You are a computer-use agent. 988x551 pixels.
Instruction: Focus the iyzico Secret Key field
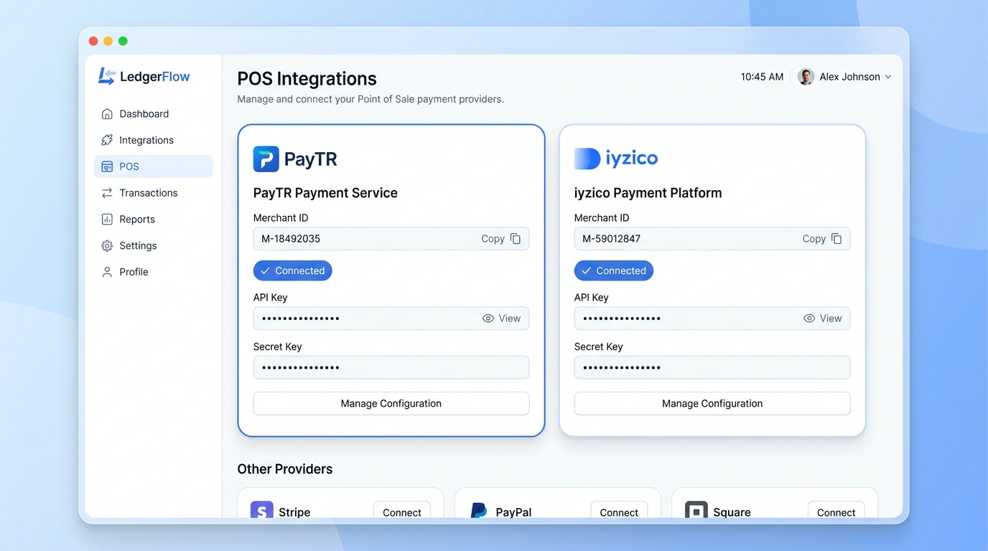pos(712,367)
